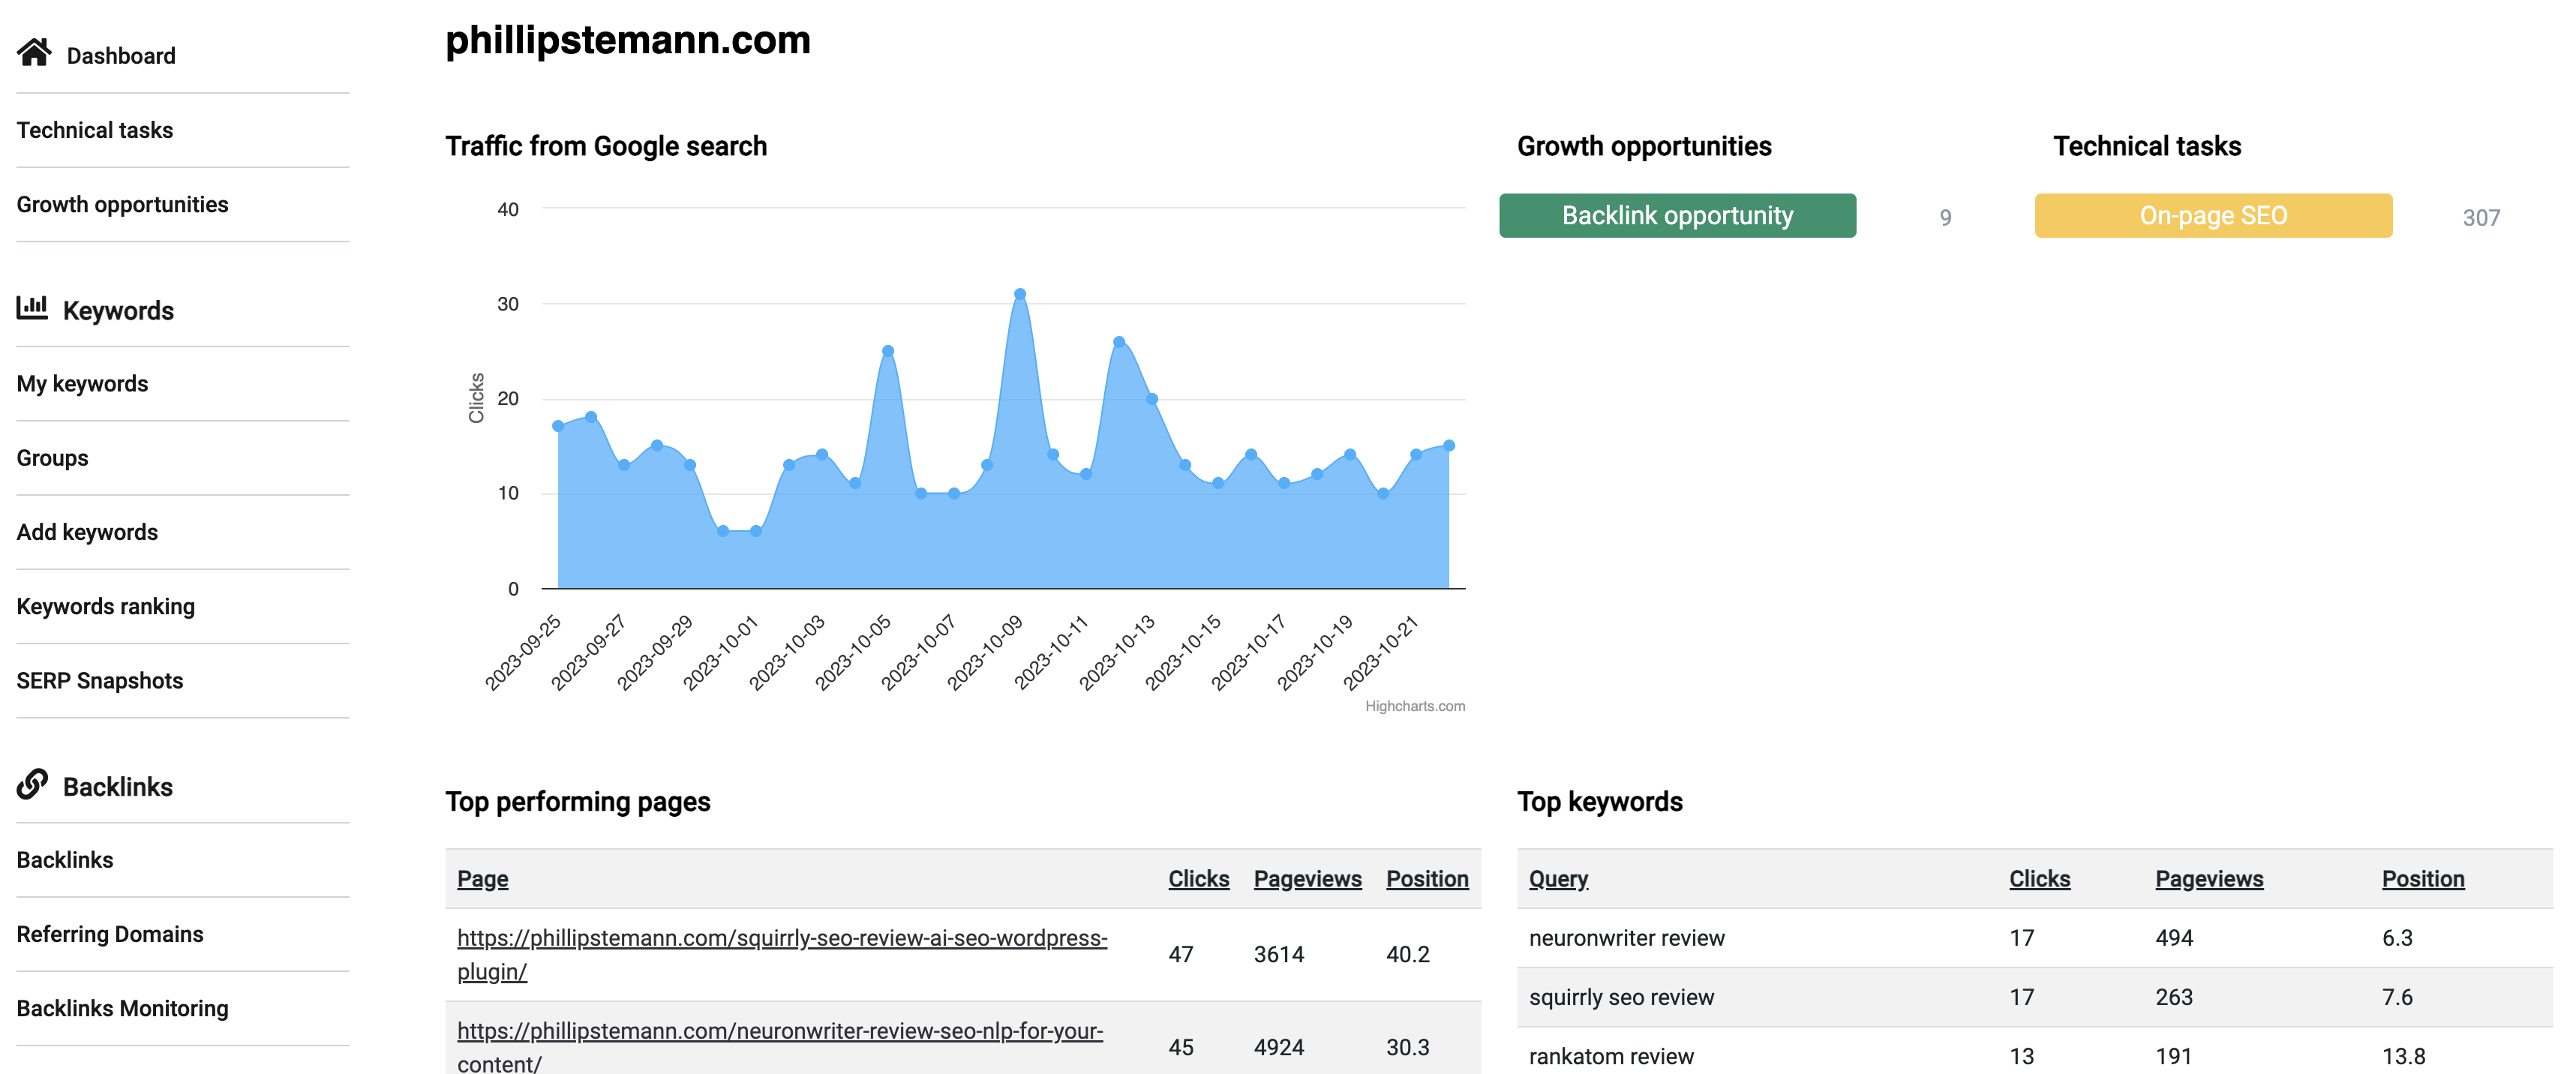The image size is (2576, 1074).
Task: Click the Backlinks chain link icon
Action: pyautogui.click(x=32, y=784)
